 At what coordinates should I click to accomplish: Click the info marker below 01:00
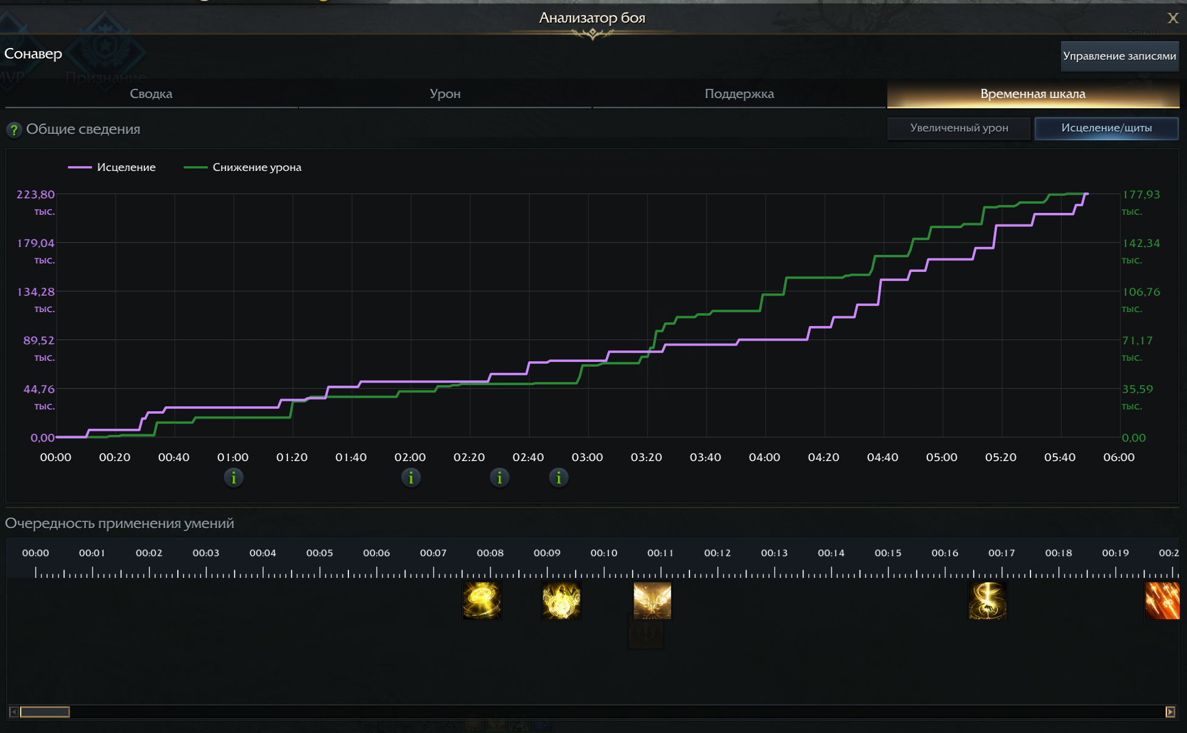click(234, 478)
